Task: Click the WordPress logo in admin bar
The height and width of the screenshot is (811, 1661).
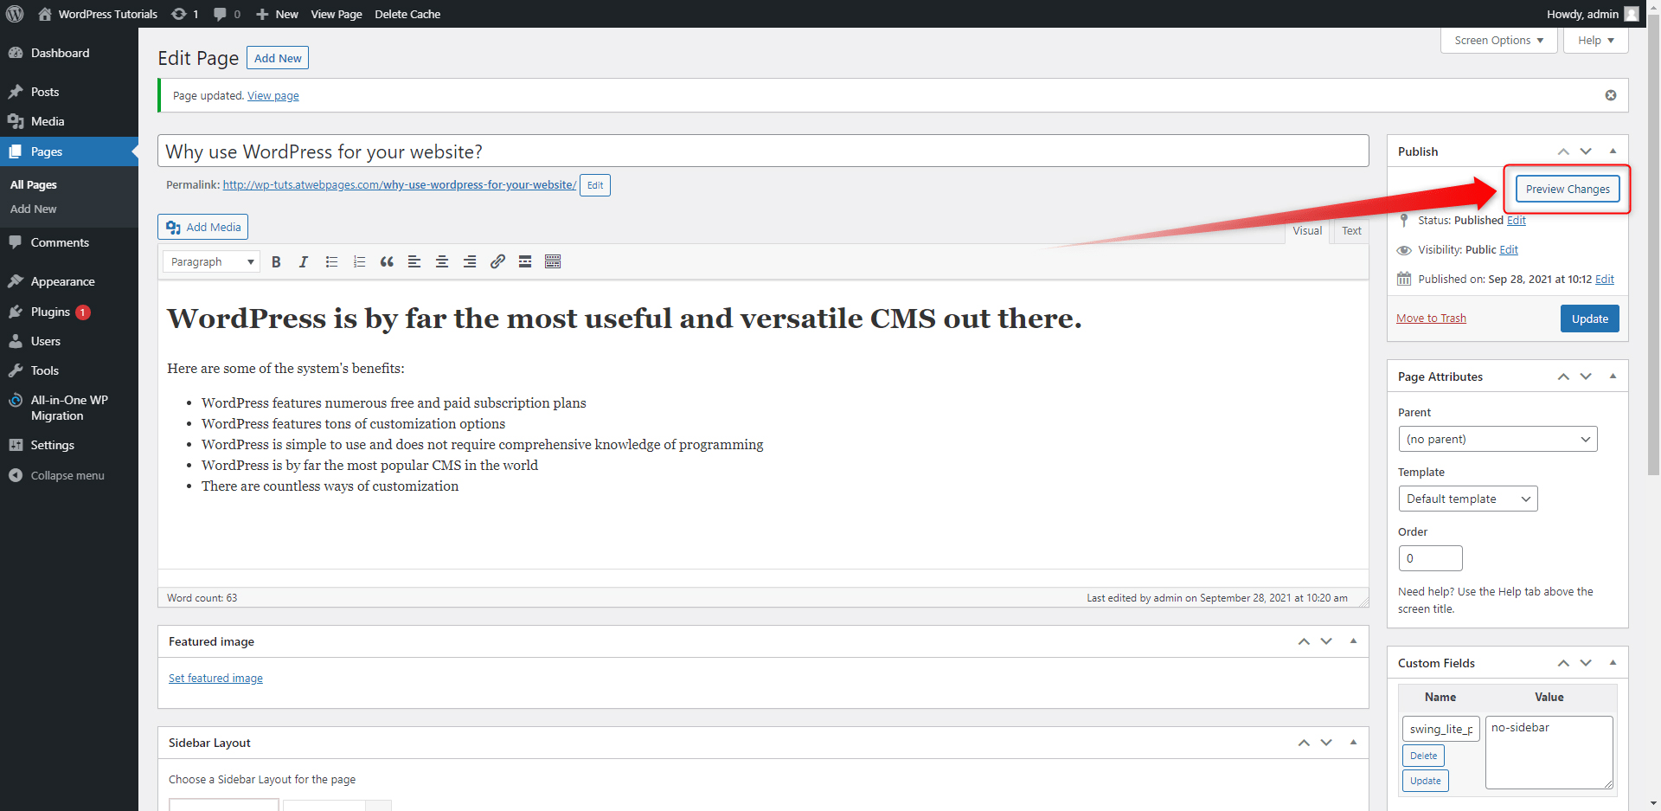Action: point(15,14)
